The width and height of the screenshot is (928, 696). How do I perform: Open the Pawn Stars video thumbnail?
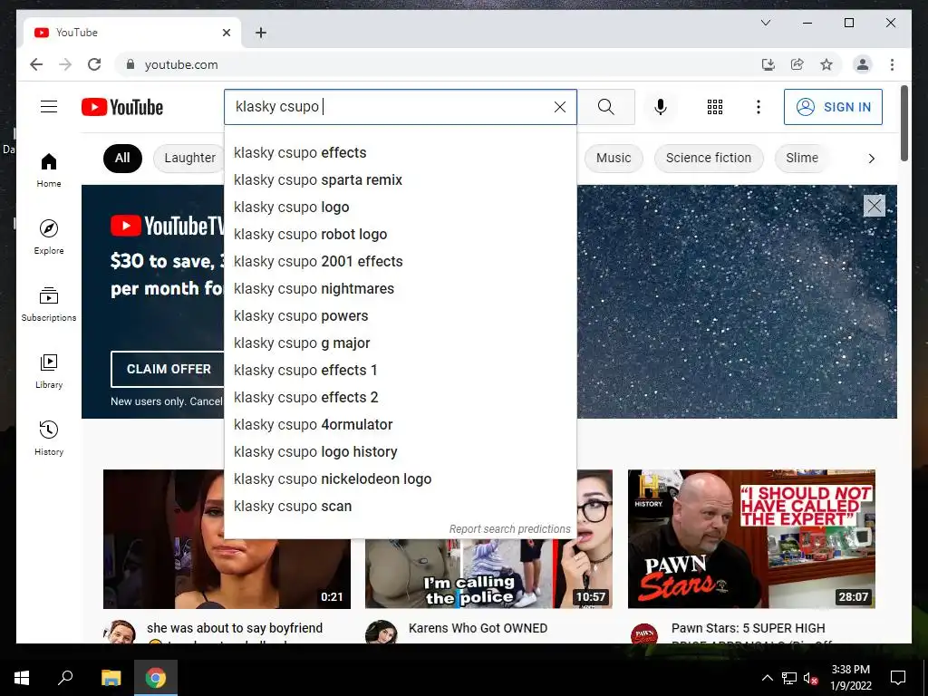tap(751, 539)
